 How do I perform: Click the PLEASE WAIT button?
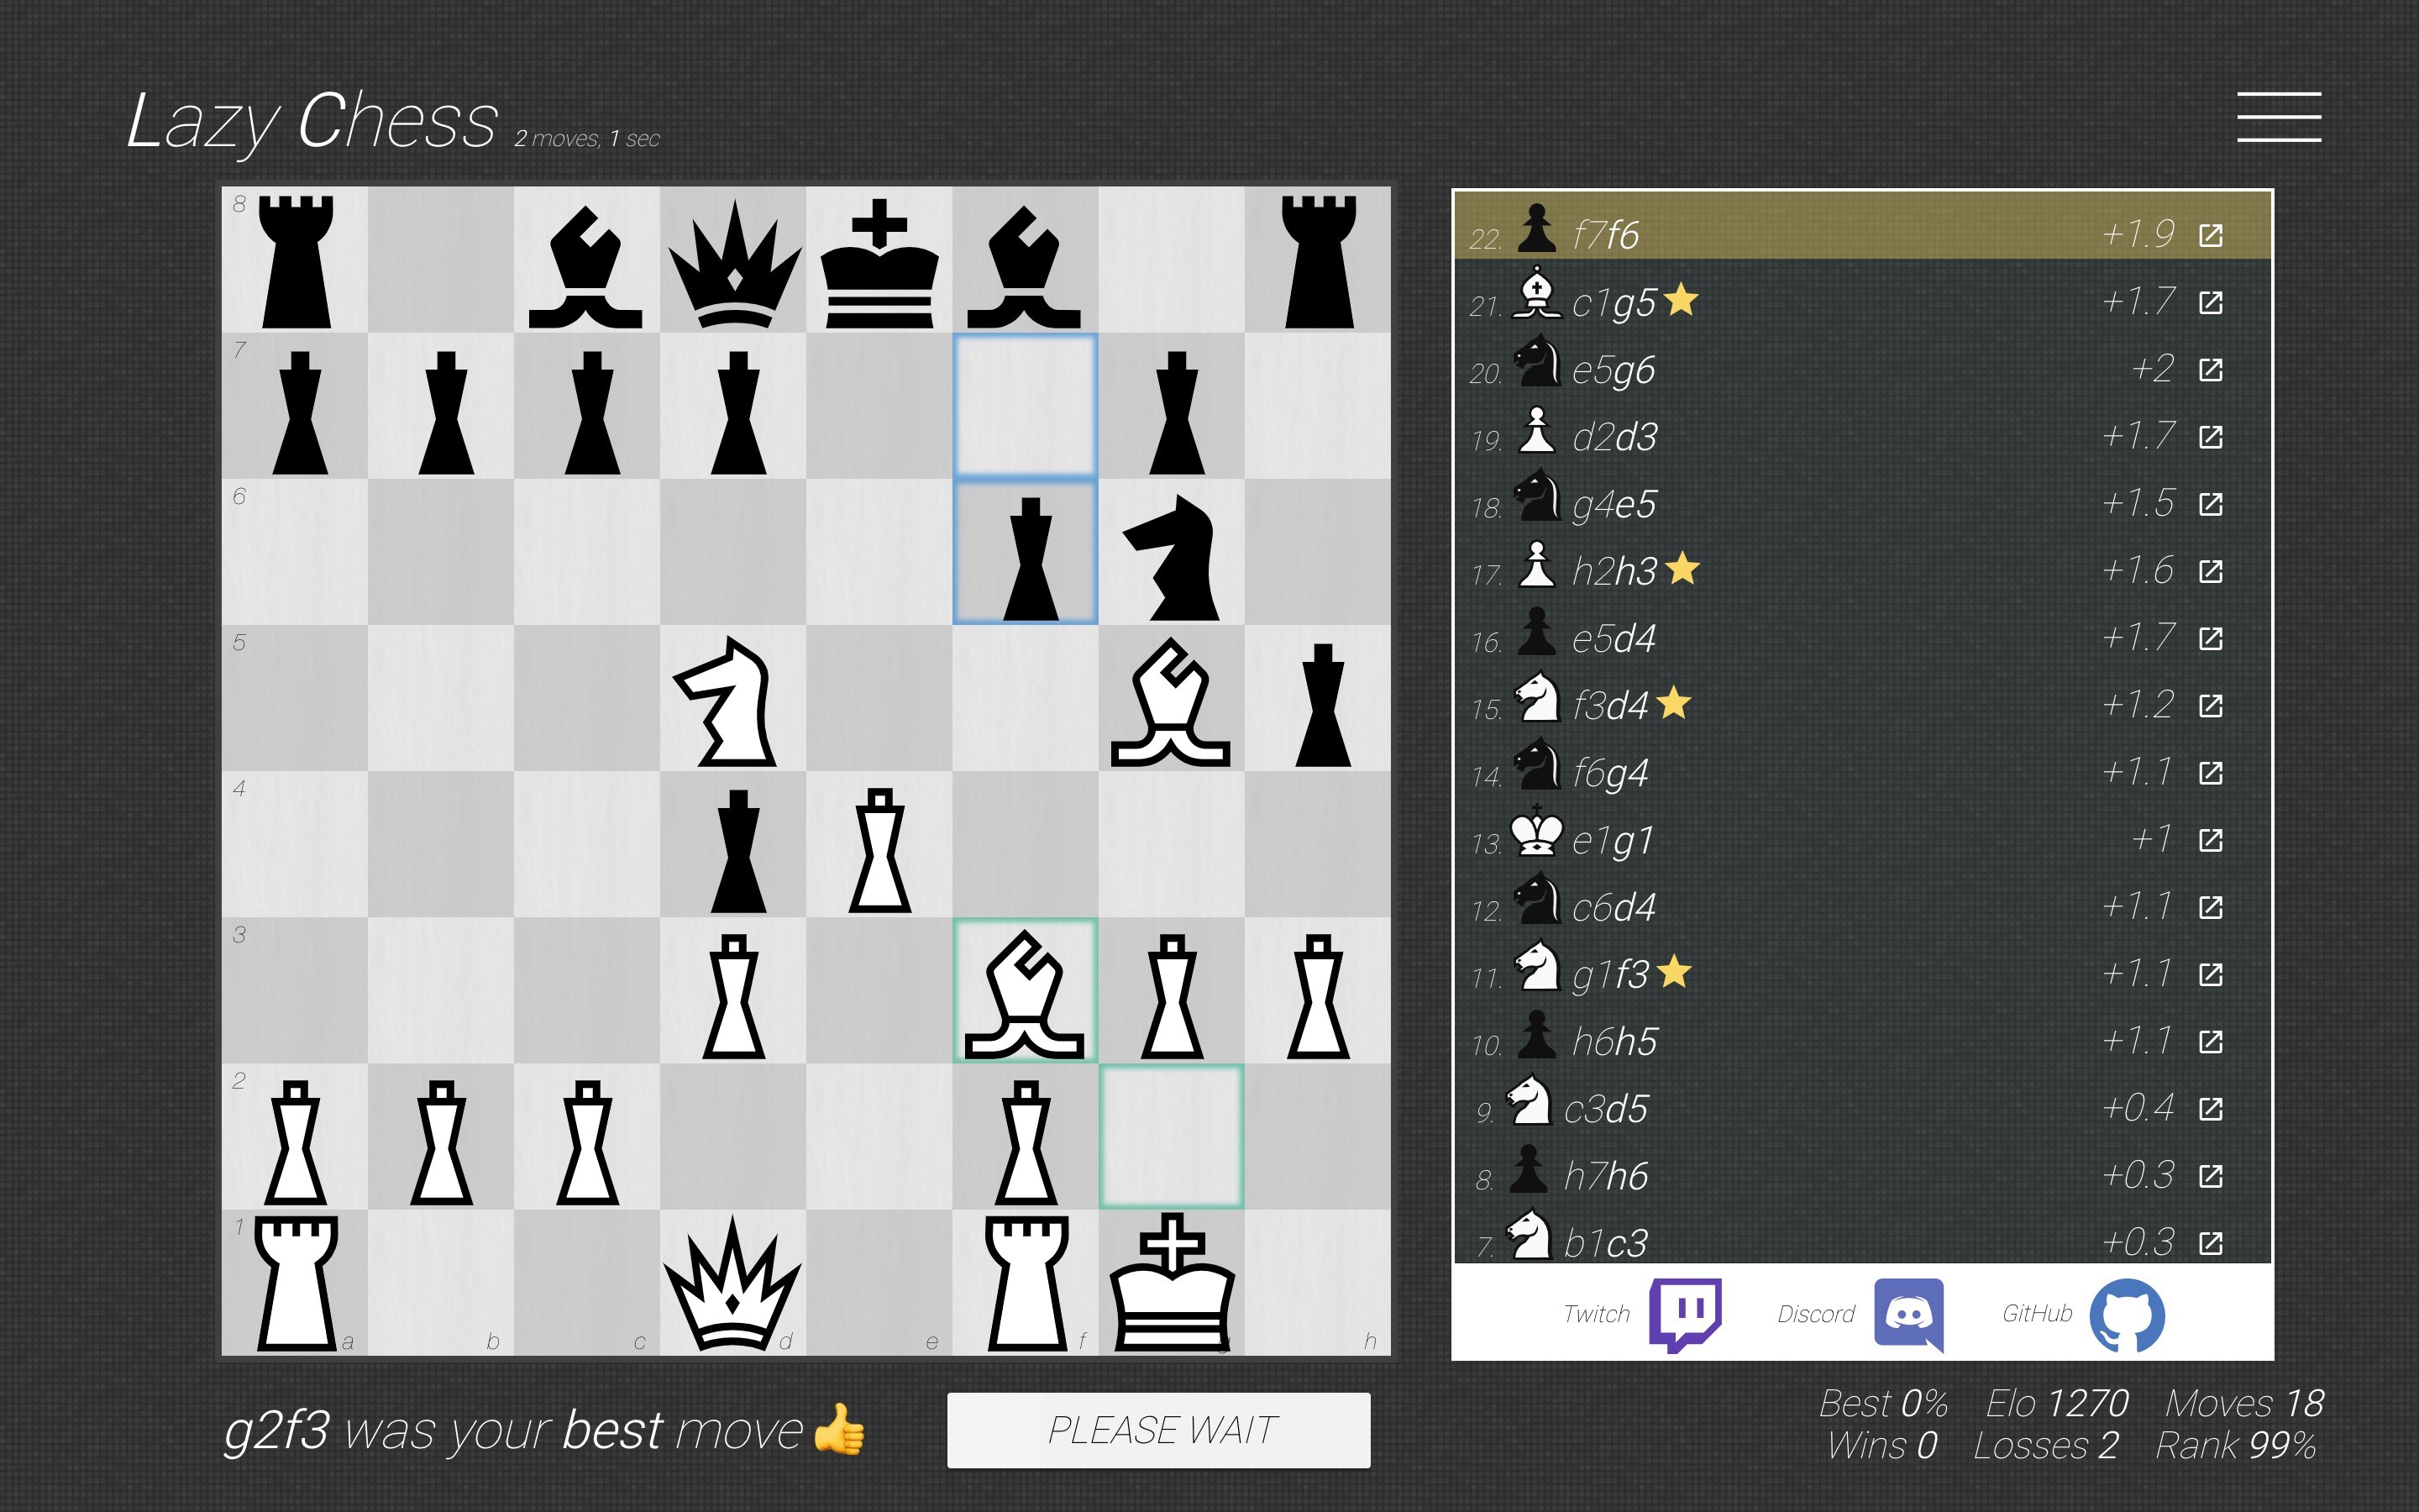point(1161,1432)
